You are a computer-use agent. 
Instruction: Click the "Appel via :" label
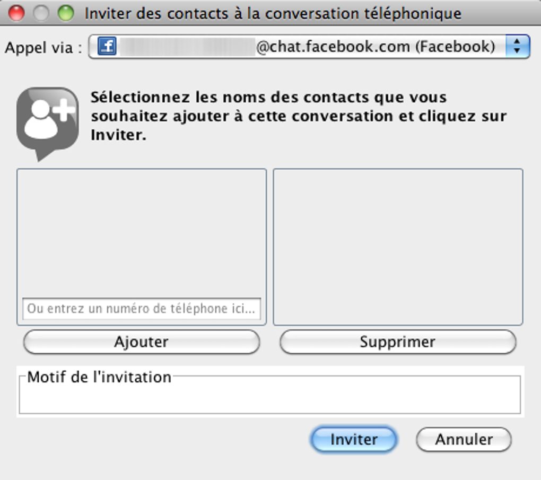pos(43,48)
